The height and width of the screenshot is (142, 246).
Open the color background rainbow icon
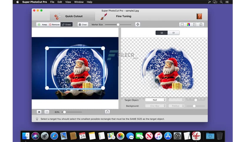[188, 25]
